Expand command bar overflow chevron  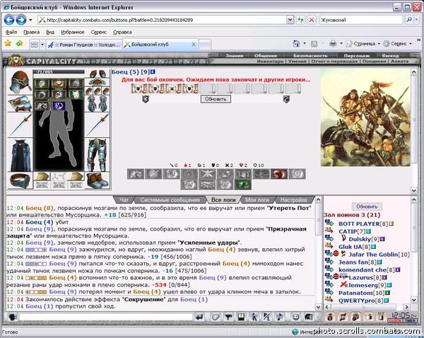click(419, 40)
